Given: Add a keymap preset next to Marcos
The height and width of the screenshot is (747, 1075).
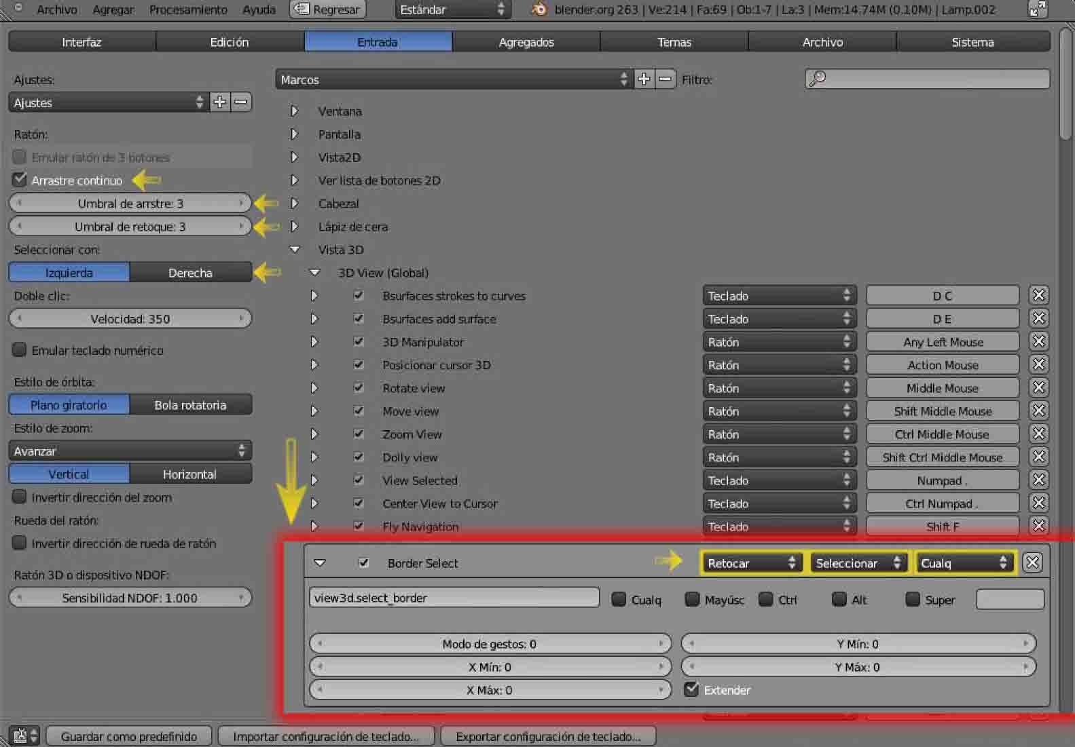Looking at the screenshot, I should pyautogui.click(x=644, y=79).
